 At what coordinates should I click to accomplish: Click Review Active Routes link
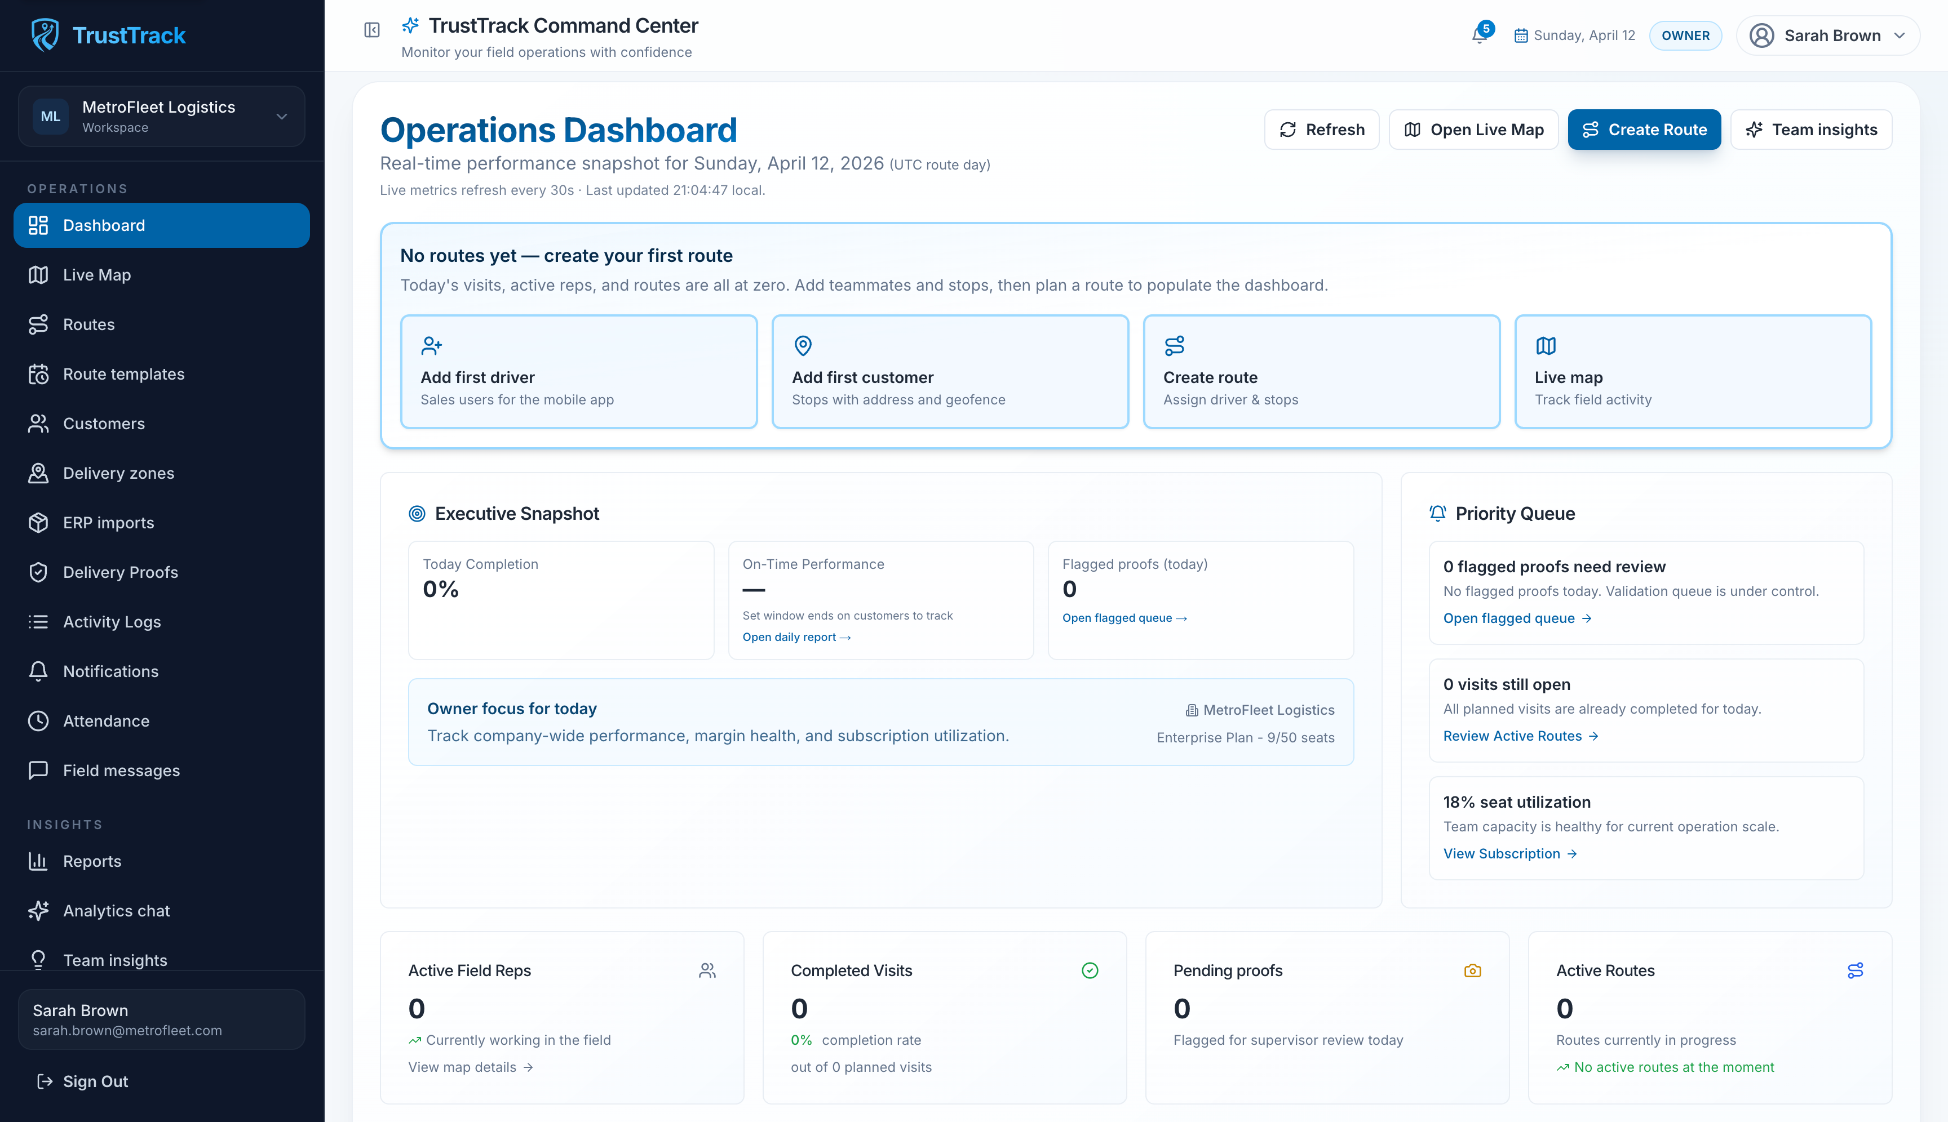point(1520,736)
